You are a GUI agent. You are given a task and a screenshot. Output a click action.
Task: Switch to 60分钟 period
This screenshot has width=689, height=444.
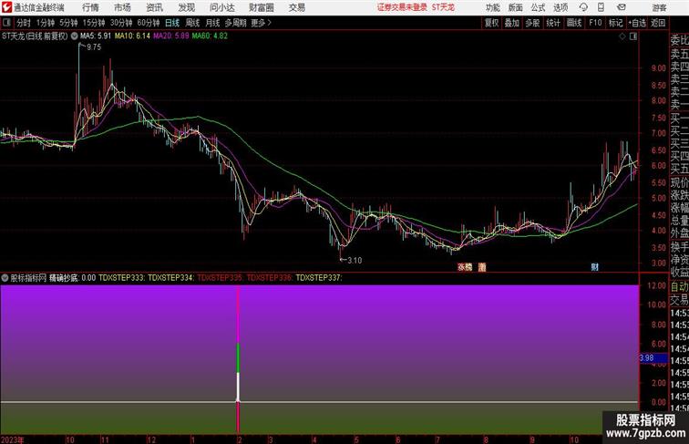coord(149,23)
